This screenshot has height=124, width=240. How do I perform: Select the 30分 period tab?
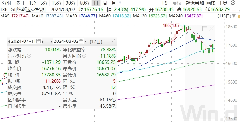[71, 3]
